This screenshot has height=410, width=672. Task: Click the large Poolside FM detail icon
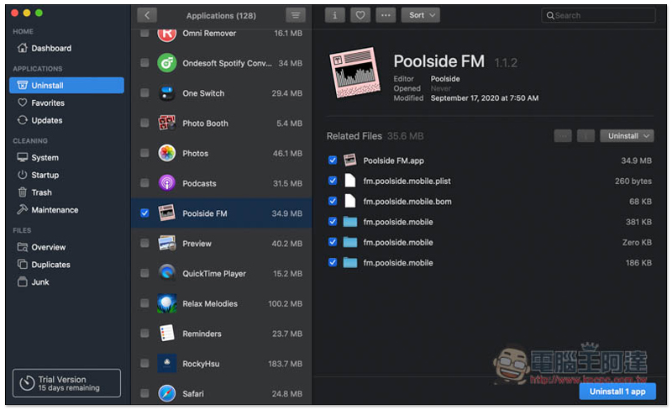pos(355,72)
